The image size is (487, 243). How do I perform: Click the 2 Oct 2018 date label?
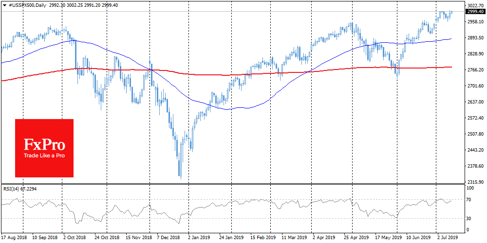pos(75,237)
